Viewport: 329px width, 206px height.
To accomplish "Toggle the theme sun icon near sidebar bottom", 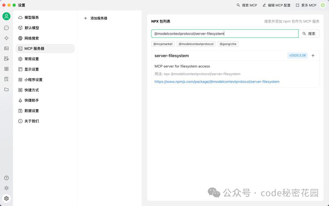I will [6, 188].
